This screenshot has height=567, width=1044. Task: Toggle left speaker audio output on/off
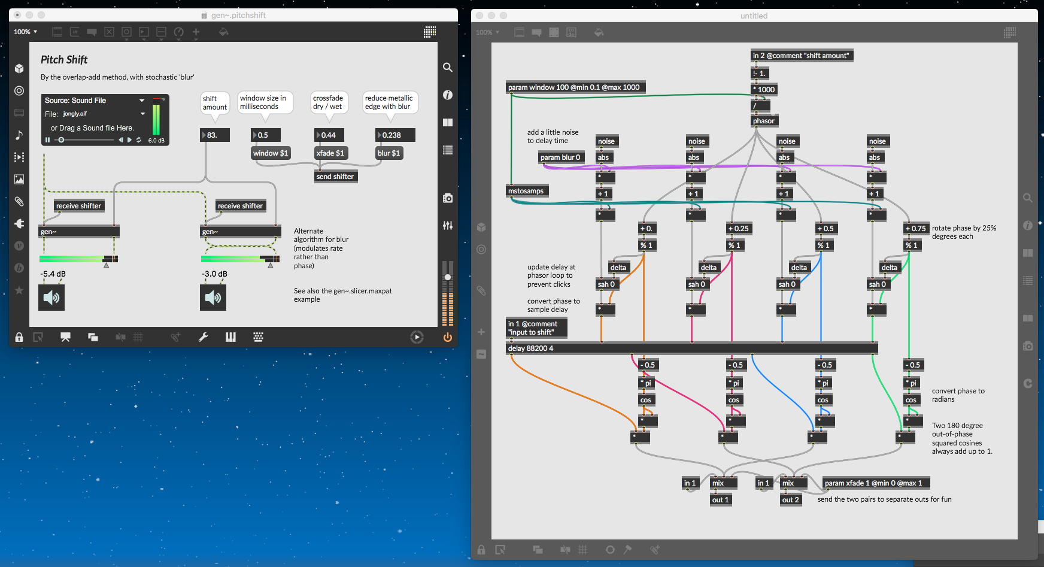click(51, 298)
